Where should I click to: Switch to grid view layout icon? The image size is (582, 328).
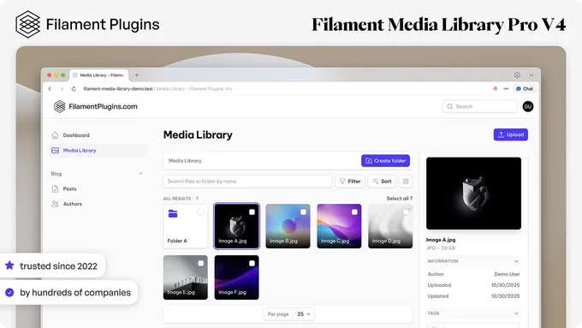tap(406, 182)
